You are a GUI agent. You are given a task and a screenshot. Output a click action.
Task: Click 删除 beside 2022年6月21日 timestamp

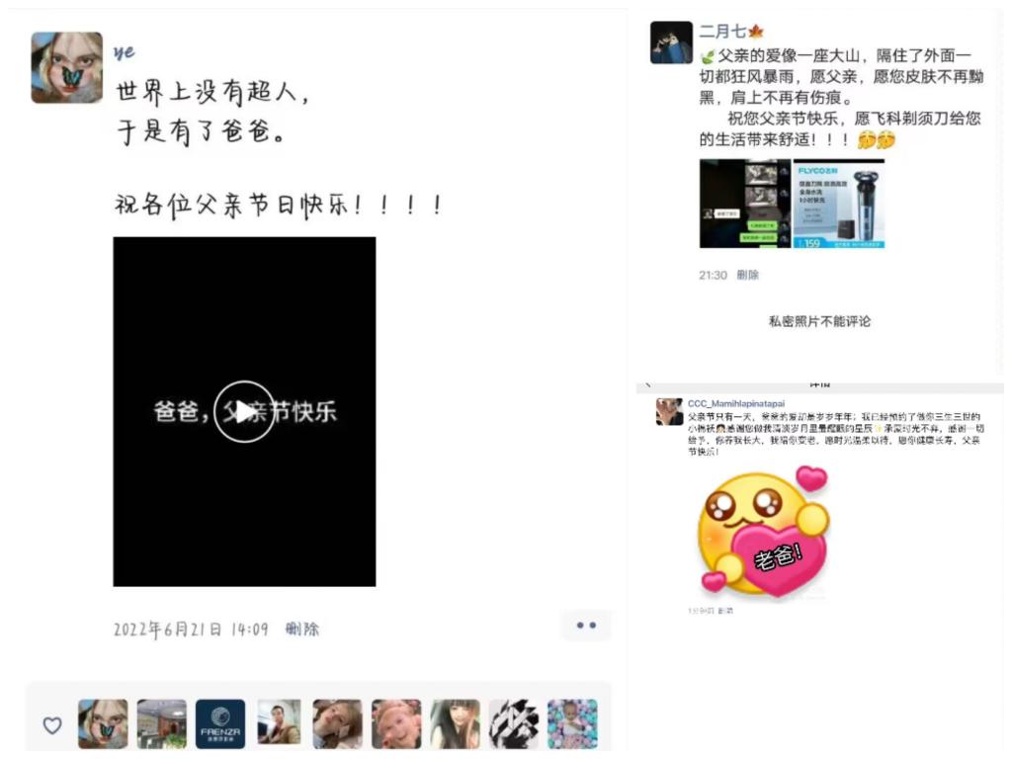click(x=302, y=629)
